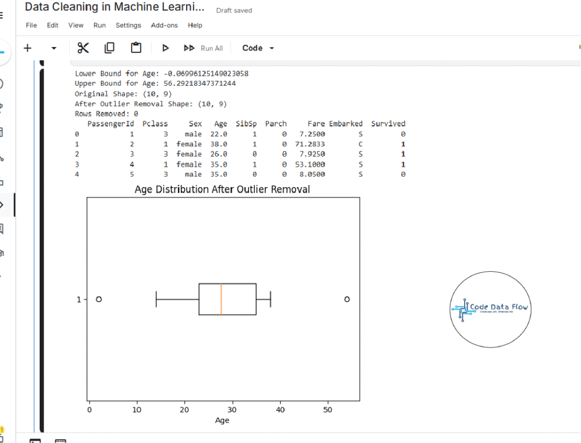The width and height of the screenshot is (581, 443).
Task: Open the Edit menu
Action: coord(53,25)
